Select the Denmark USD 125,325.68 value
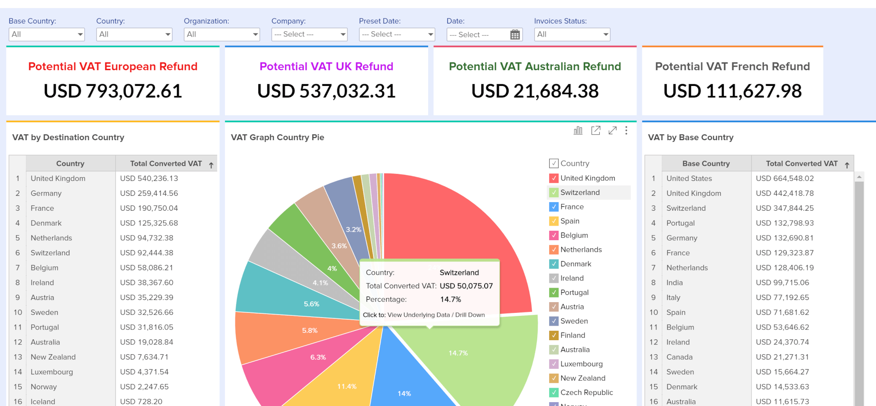This screenshot has height=406, width=876. 149,223
